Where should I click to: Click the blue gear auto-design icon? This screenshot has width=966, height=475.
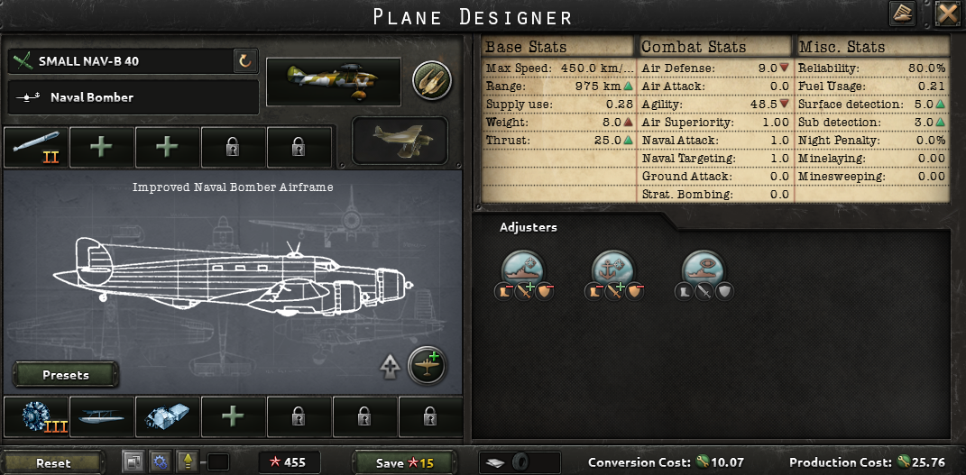click(157, 462)
